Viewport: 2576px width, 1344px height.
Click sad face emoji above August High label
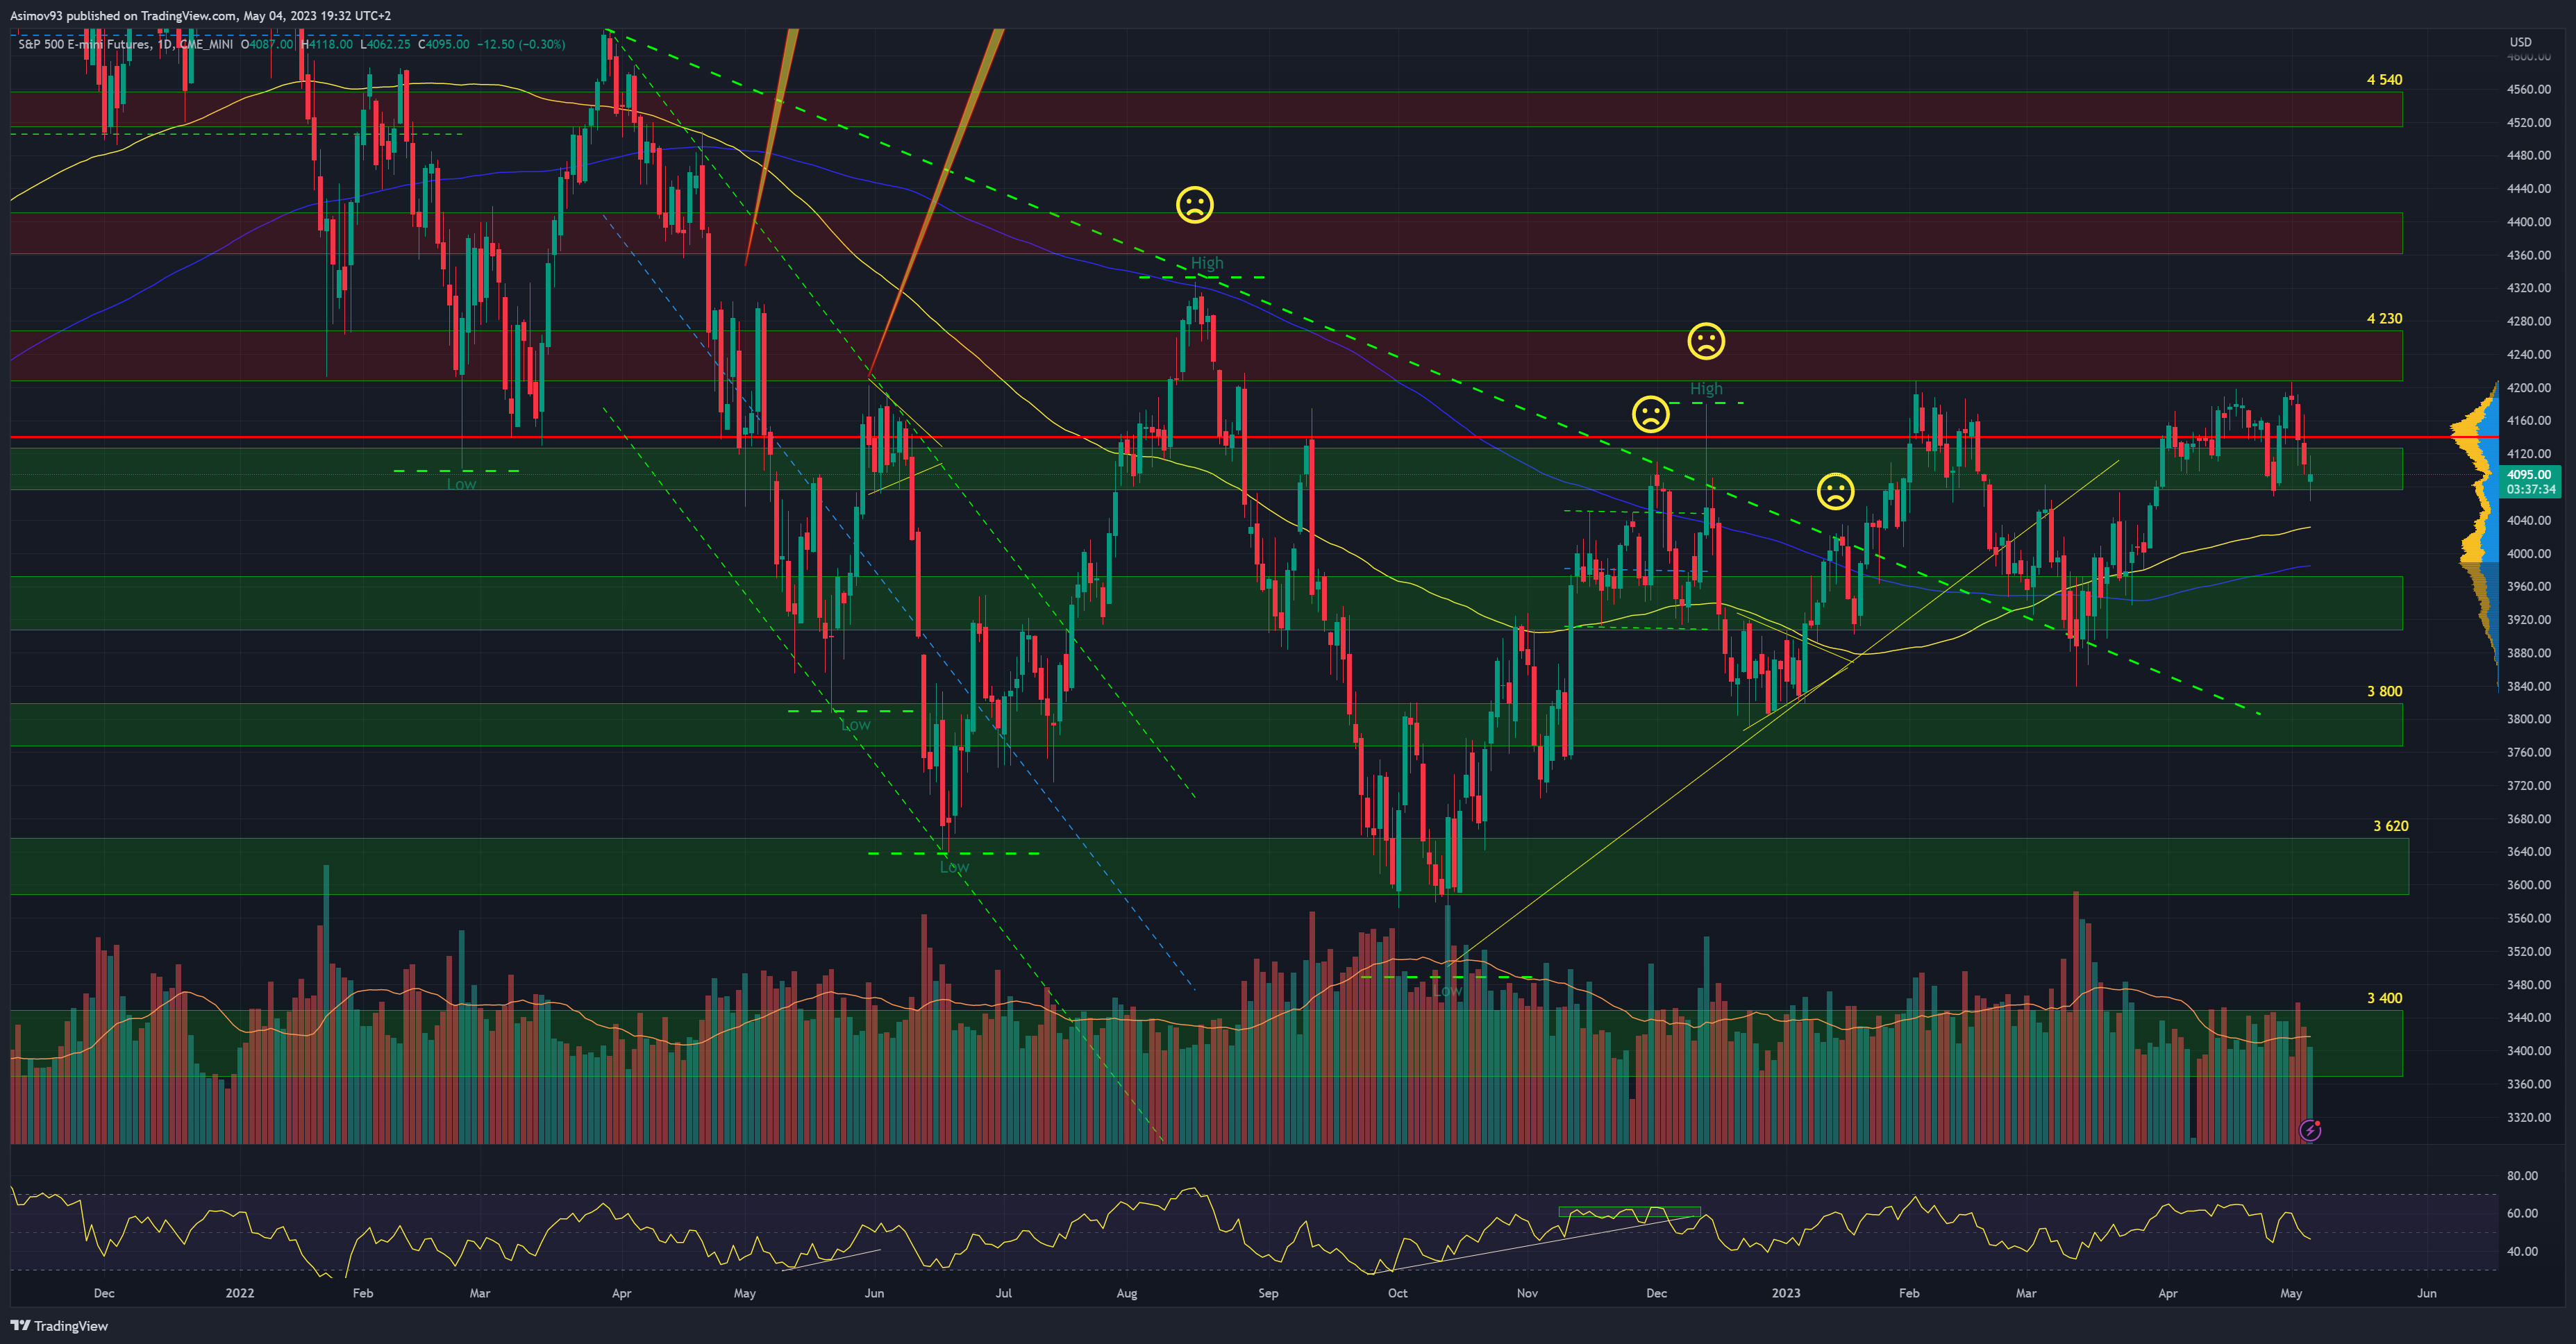click(x=1194, y=205)
